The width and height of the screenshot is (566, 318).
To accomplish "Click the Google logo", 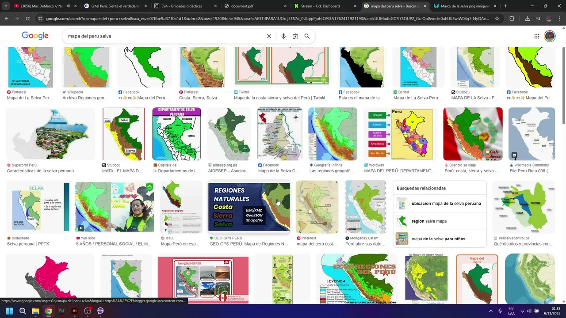I will click(35, 36).
